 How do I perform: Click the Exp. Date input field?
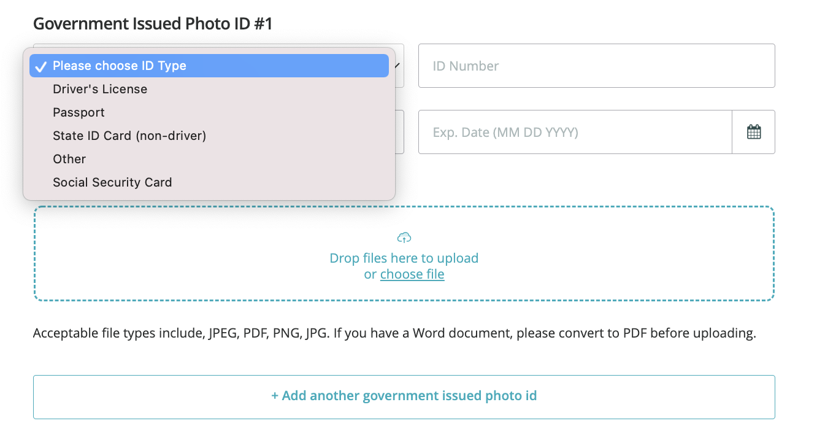(575, 131)
